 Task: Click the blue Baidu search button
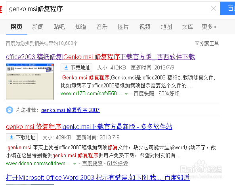227,8
